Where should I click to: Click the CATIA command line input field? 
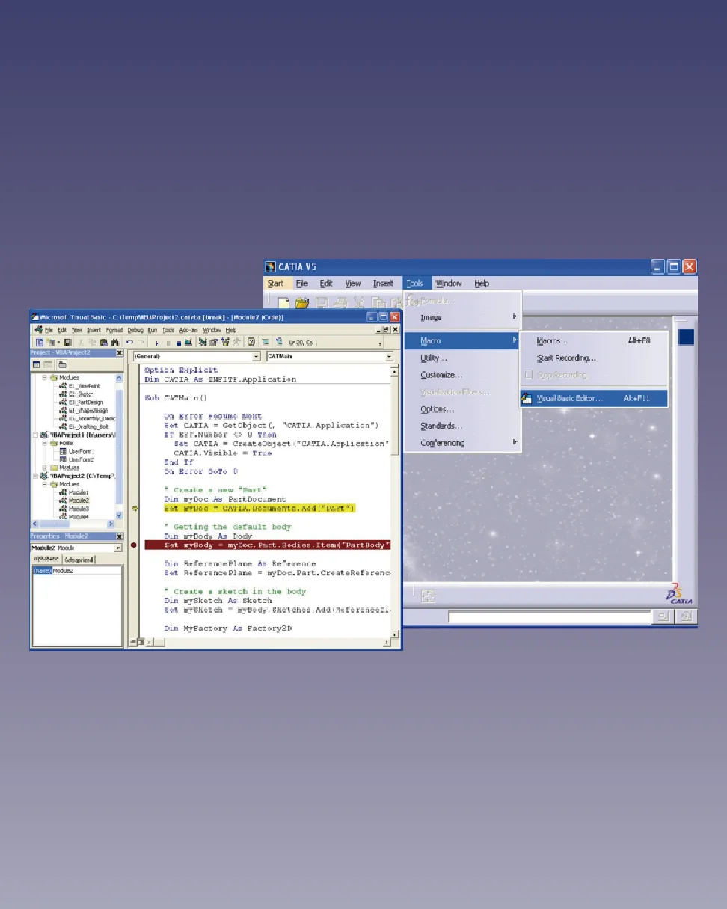[550, 616]
